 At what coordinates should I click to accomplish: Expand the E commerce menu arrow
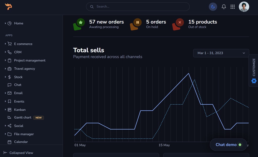tap(5, 44)
